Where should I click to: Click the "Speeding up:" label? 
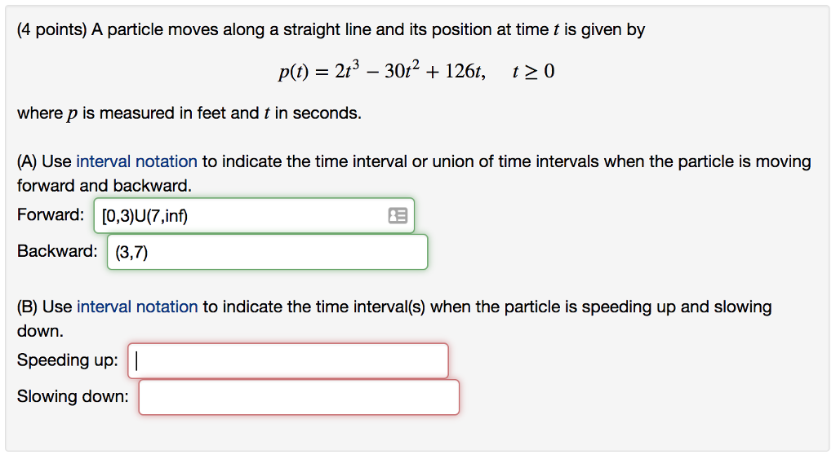pos(67,360)
